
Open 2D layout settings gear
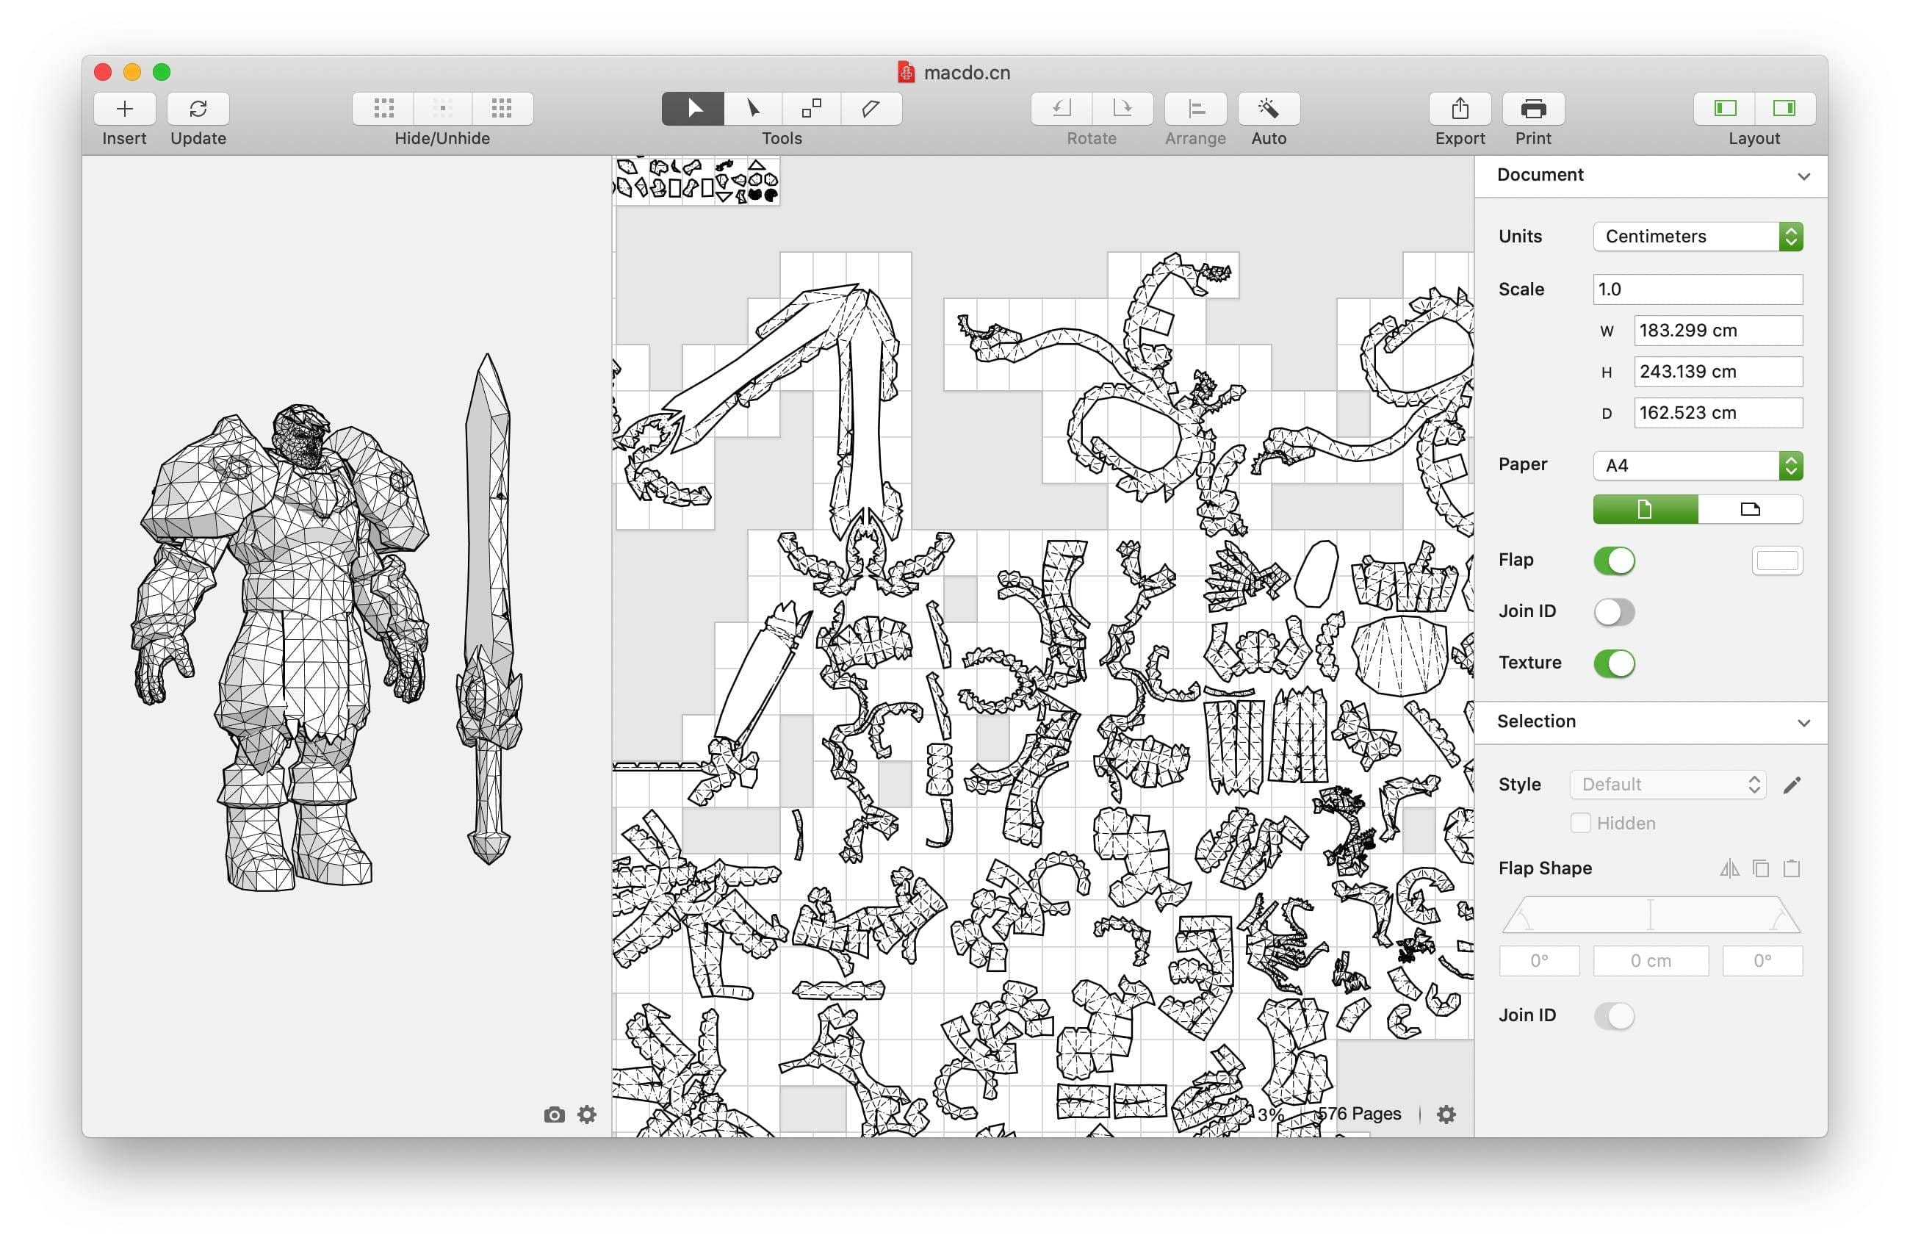[x=1446, y=1114]
